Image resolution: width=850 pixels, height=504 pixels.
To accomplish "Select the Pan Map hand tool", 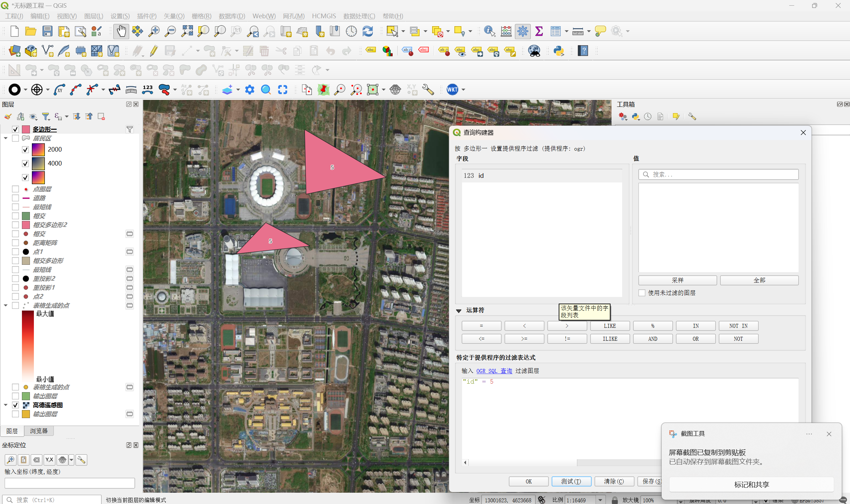I will point(121,31).
